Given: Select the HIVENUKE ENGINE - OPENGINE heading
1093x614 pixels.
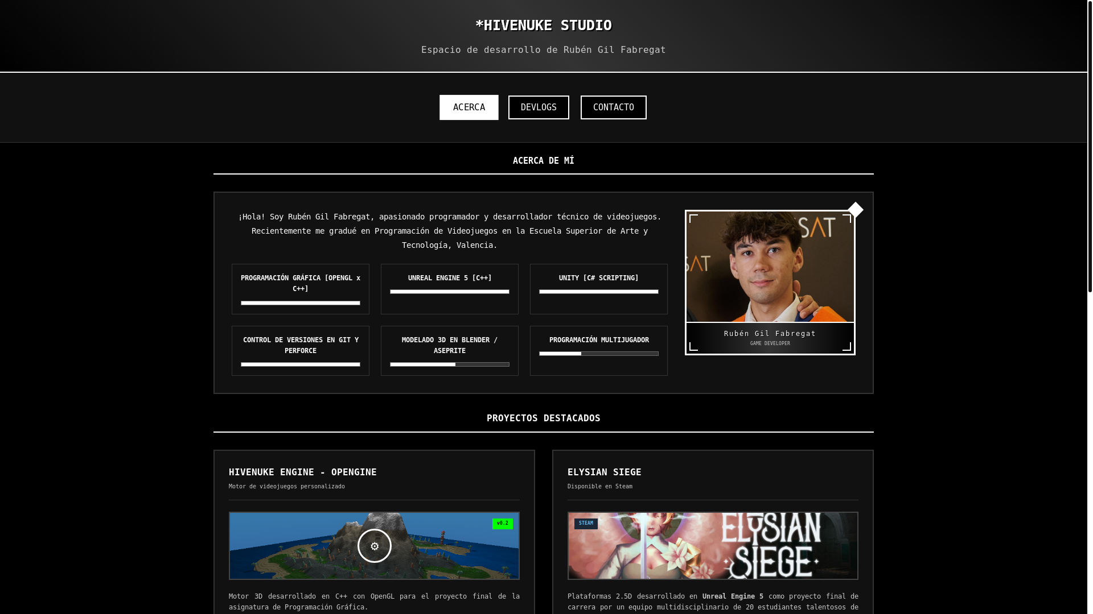Looking at the screenshot, I should click(303, 472).
